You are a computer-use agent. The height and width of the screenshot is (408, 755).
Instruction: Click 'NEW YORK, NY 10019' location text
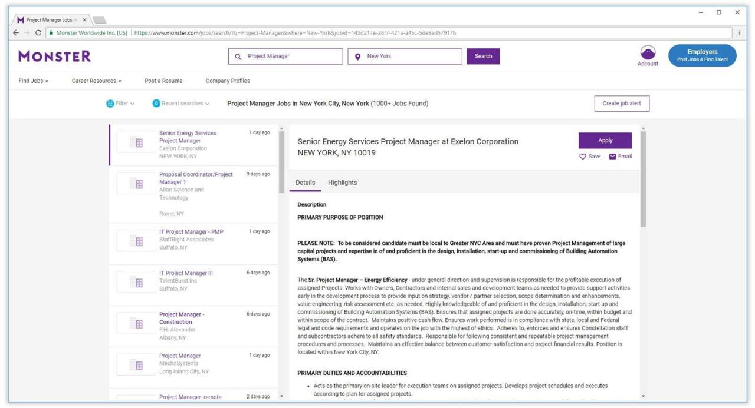click(337, 153)
